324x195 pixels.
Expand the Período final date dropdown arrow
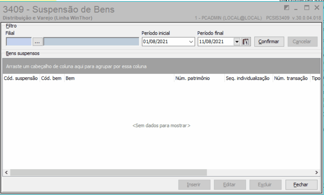[237, 42]
